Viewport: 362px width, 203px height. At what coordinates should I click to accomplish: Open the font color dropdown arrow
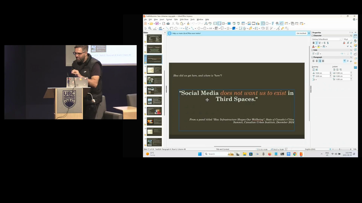pyautogui.click(x=316, y=46)
